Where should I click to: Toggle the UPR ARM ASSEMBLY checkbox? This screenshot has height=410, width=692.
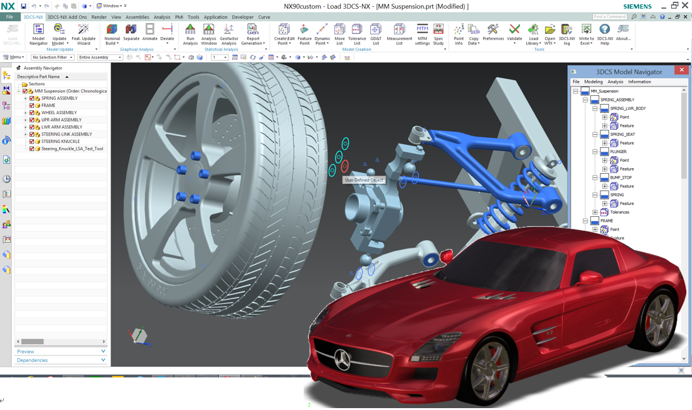[32, 120]
